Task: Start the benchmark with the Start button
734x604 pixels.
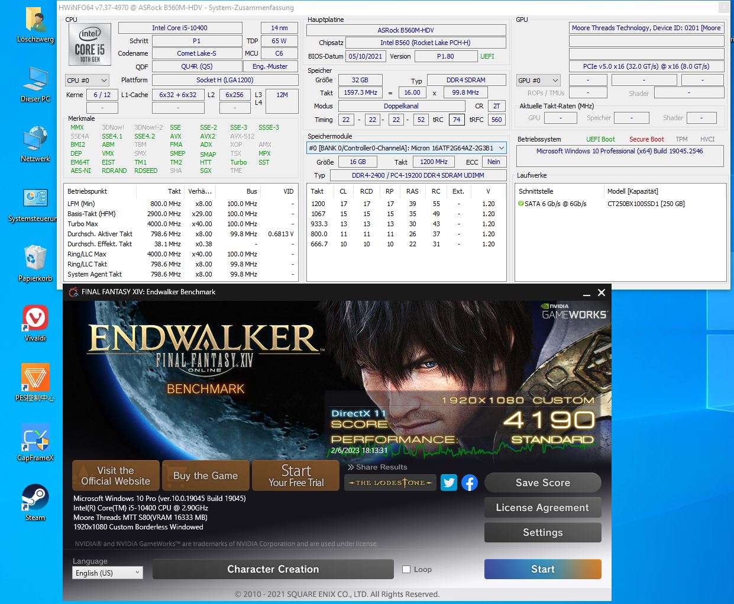Action: (543, 569)
